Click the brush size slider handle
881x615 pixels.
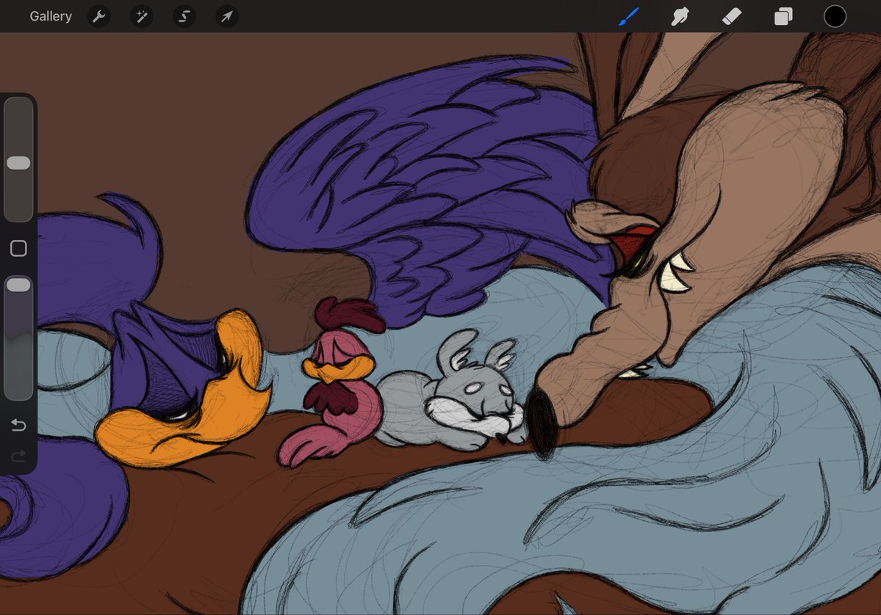click(x=18, y=163)
